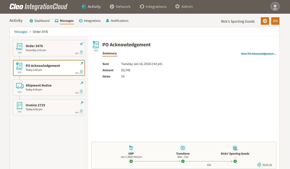Click the Rick's Sporting Goods account name
The height and width of the screenshot is (169, 290).
click(x=238, y=21)
